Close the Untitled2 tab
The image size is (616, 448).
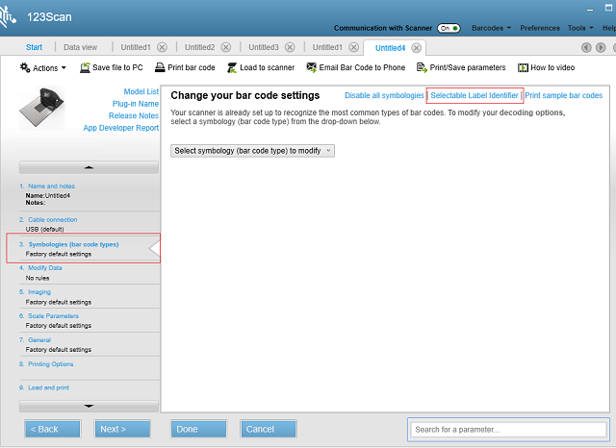[x=228, y=47]
